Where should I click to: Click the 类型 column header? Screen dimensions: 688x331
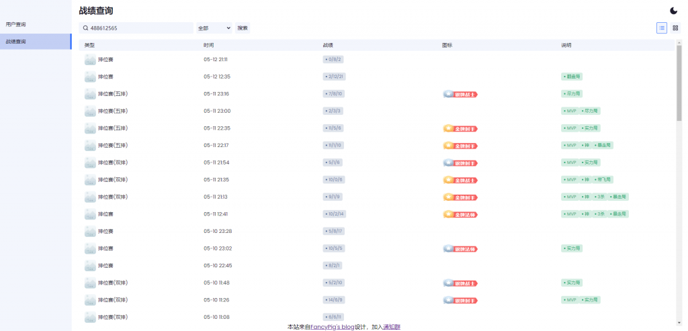point(89,45)
